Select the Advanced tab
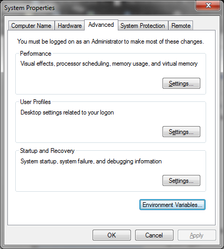The width and height of the screenshot is (224, 249). 101,25
